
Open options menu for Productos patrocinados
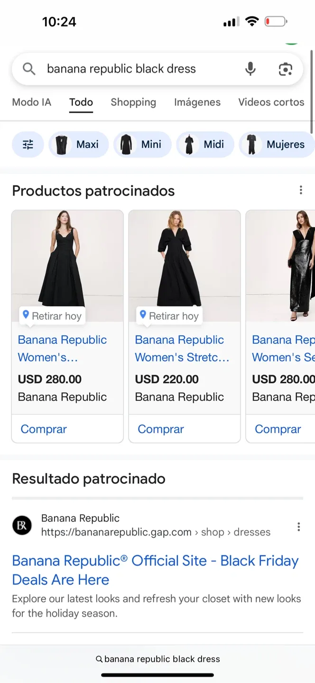click(x=301, y=190)
